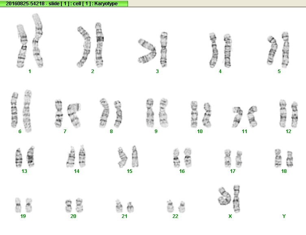Click the chromosome 20 pair image
The height and width of the screenshot is (235, 306).
coord(74,205)
